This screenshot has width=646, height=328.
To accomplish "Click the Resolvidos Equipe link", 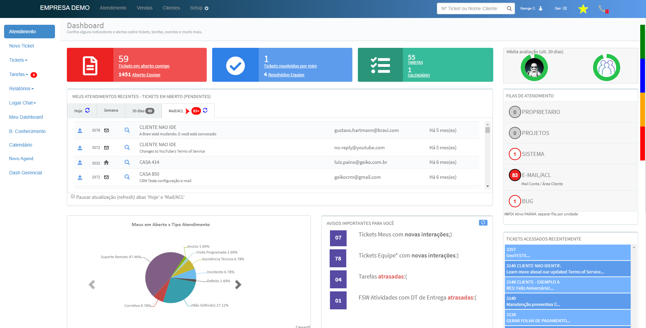I will click(286, 75).
